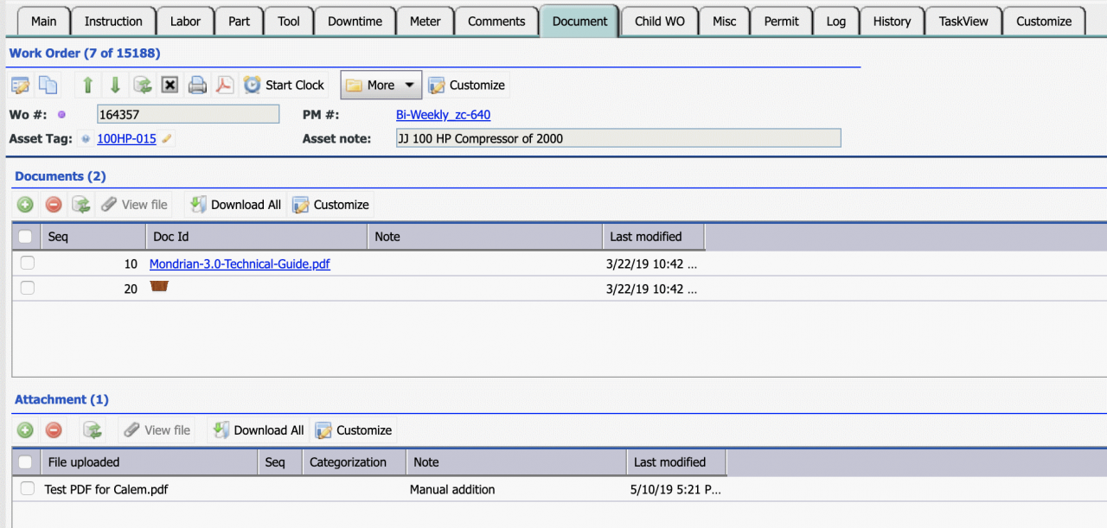1107x528 pixels.
Task: Click the black X cancel icon
Action: pos(170,85)
